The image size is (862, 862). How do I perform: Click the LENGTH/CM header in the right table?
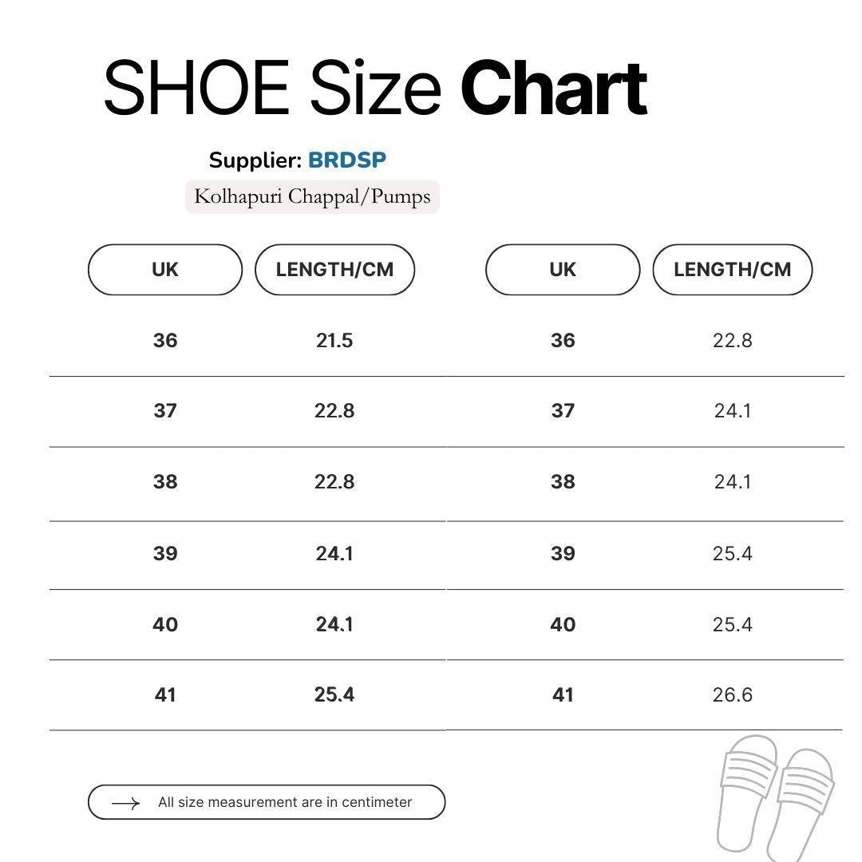(733, 270)
